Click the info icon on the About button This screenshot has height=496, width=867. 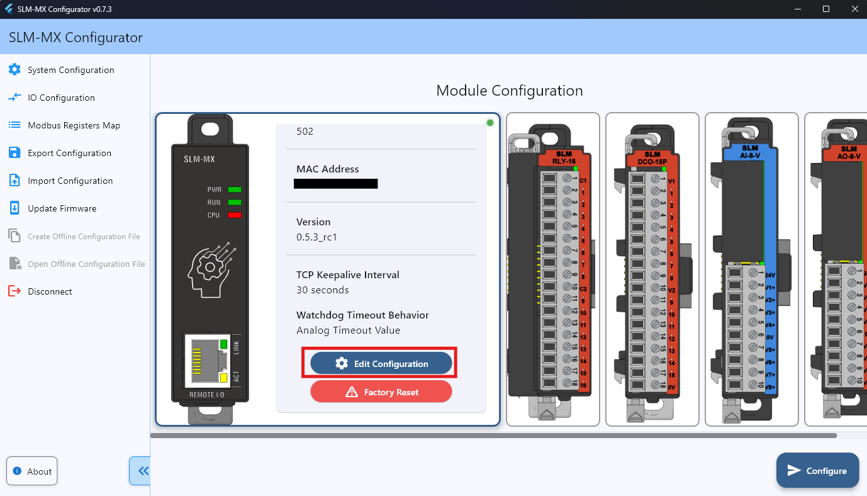(x=18, y=471)
